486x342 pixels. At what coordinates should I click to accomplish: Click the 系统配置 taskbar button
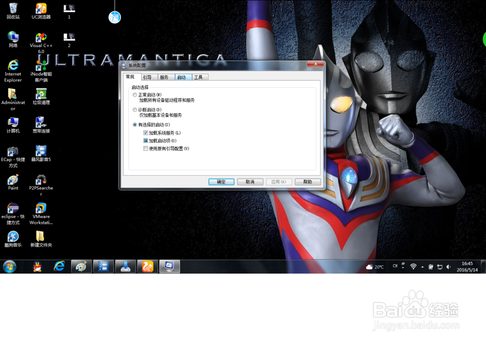click(x=170, y=267)
